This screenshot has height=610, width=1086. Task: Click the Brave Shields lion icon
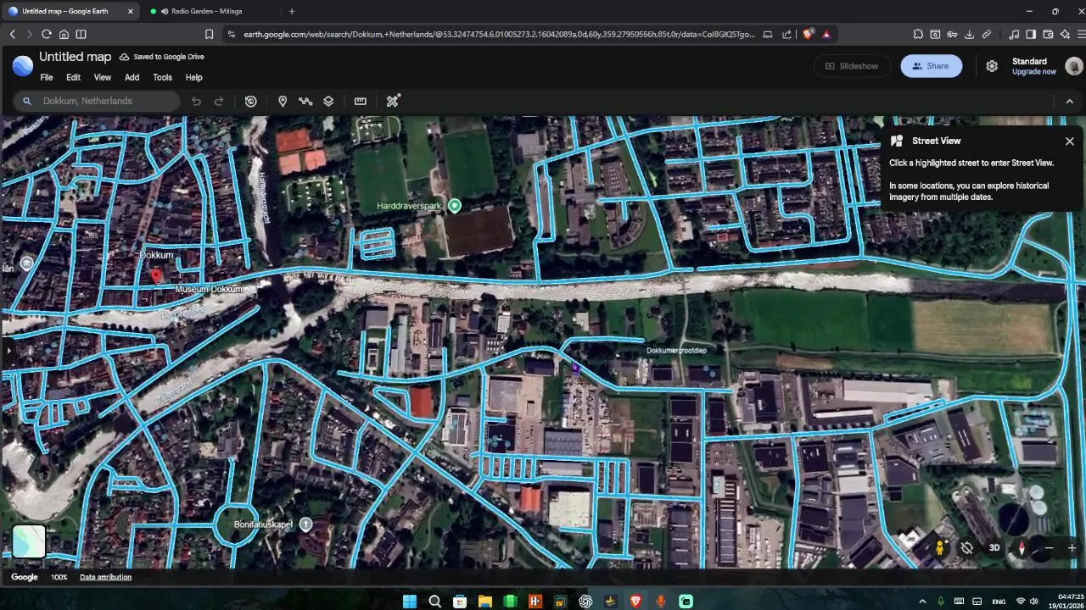click(807, 34)
